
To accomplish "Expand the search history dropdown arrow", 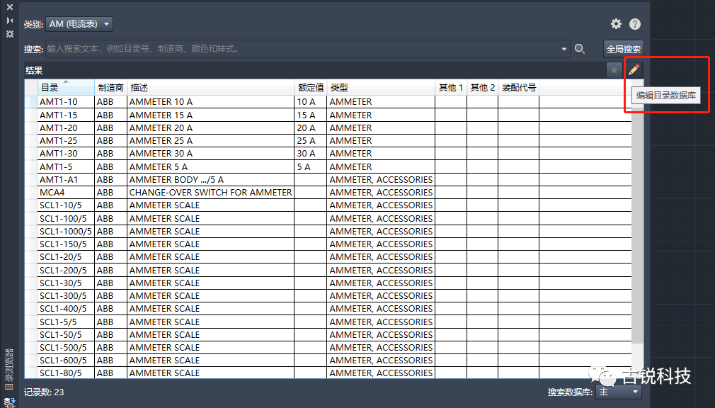I will 564,49.
